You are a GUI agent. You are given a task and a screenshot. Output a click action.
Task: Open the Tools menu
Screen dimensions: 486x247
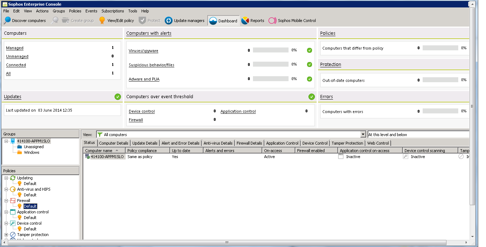click(133, 11)
